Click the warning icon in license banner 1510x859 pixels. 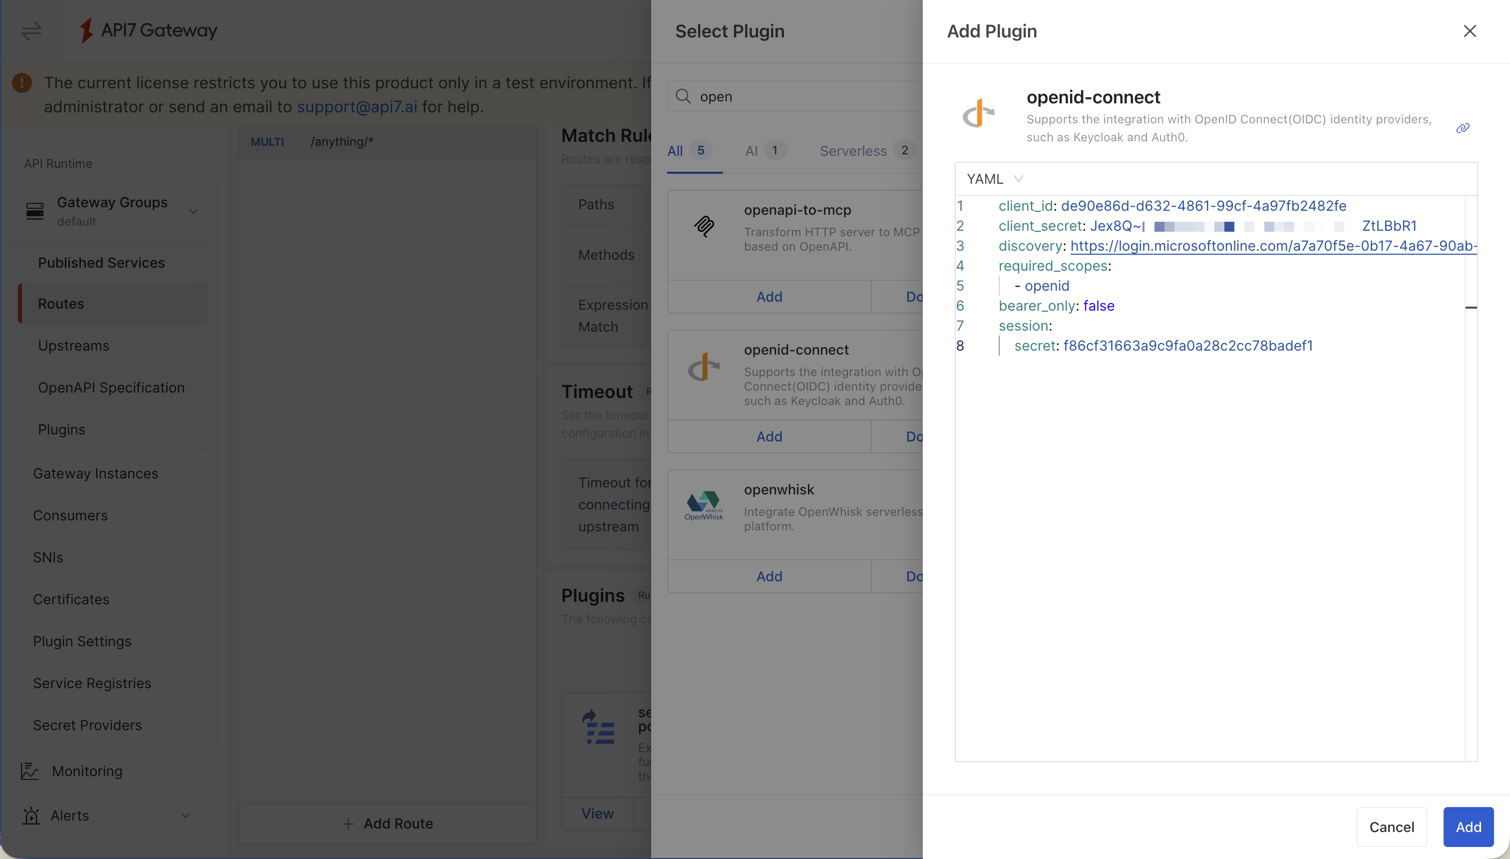[22, 83]
